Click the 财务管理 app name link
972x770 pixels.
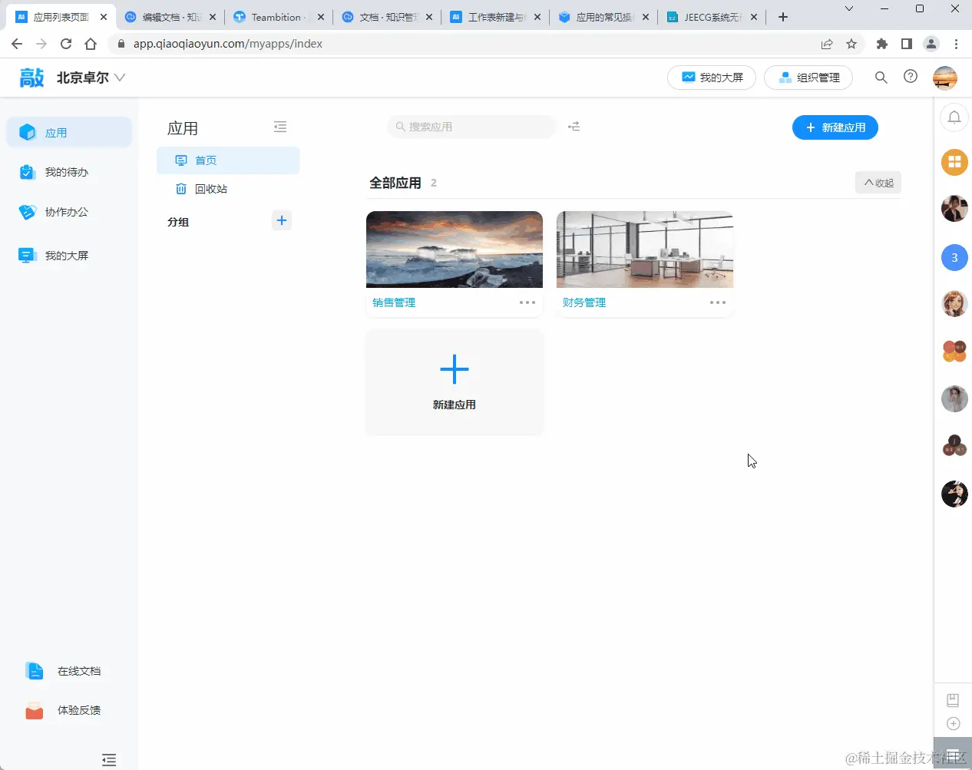pos(584,302)
